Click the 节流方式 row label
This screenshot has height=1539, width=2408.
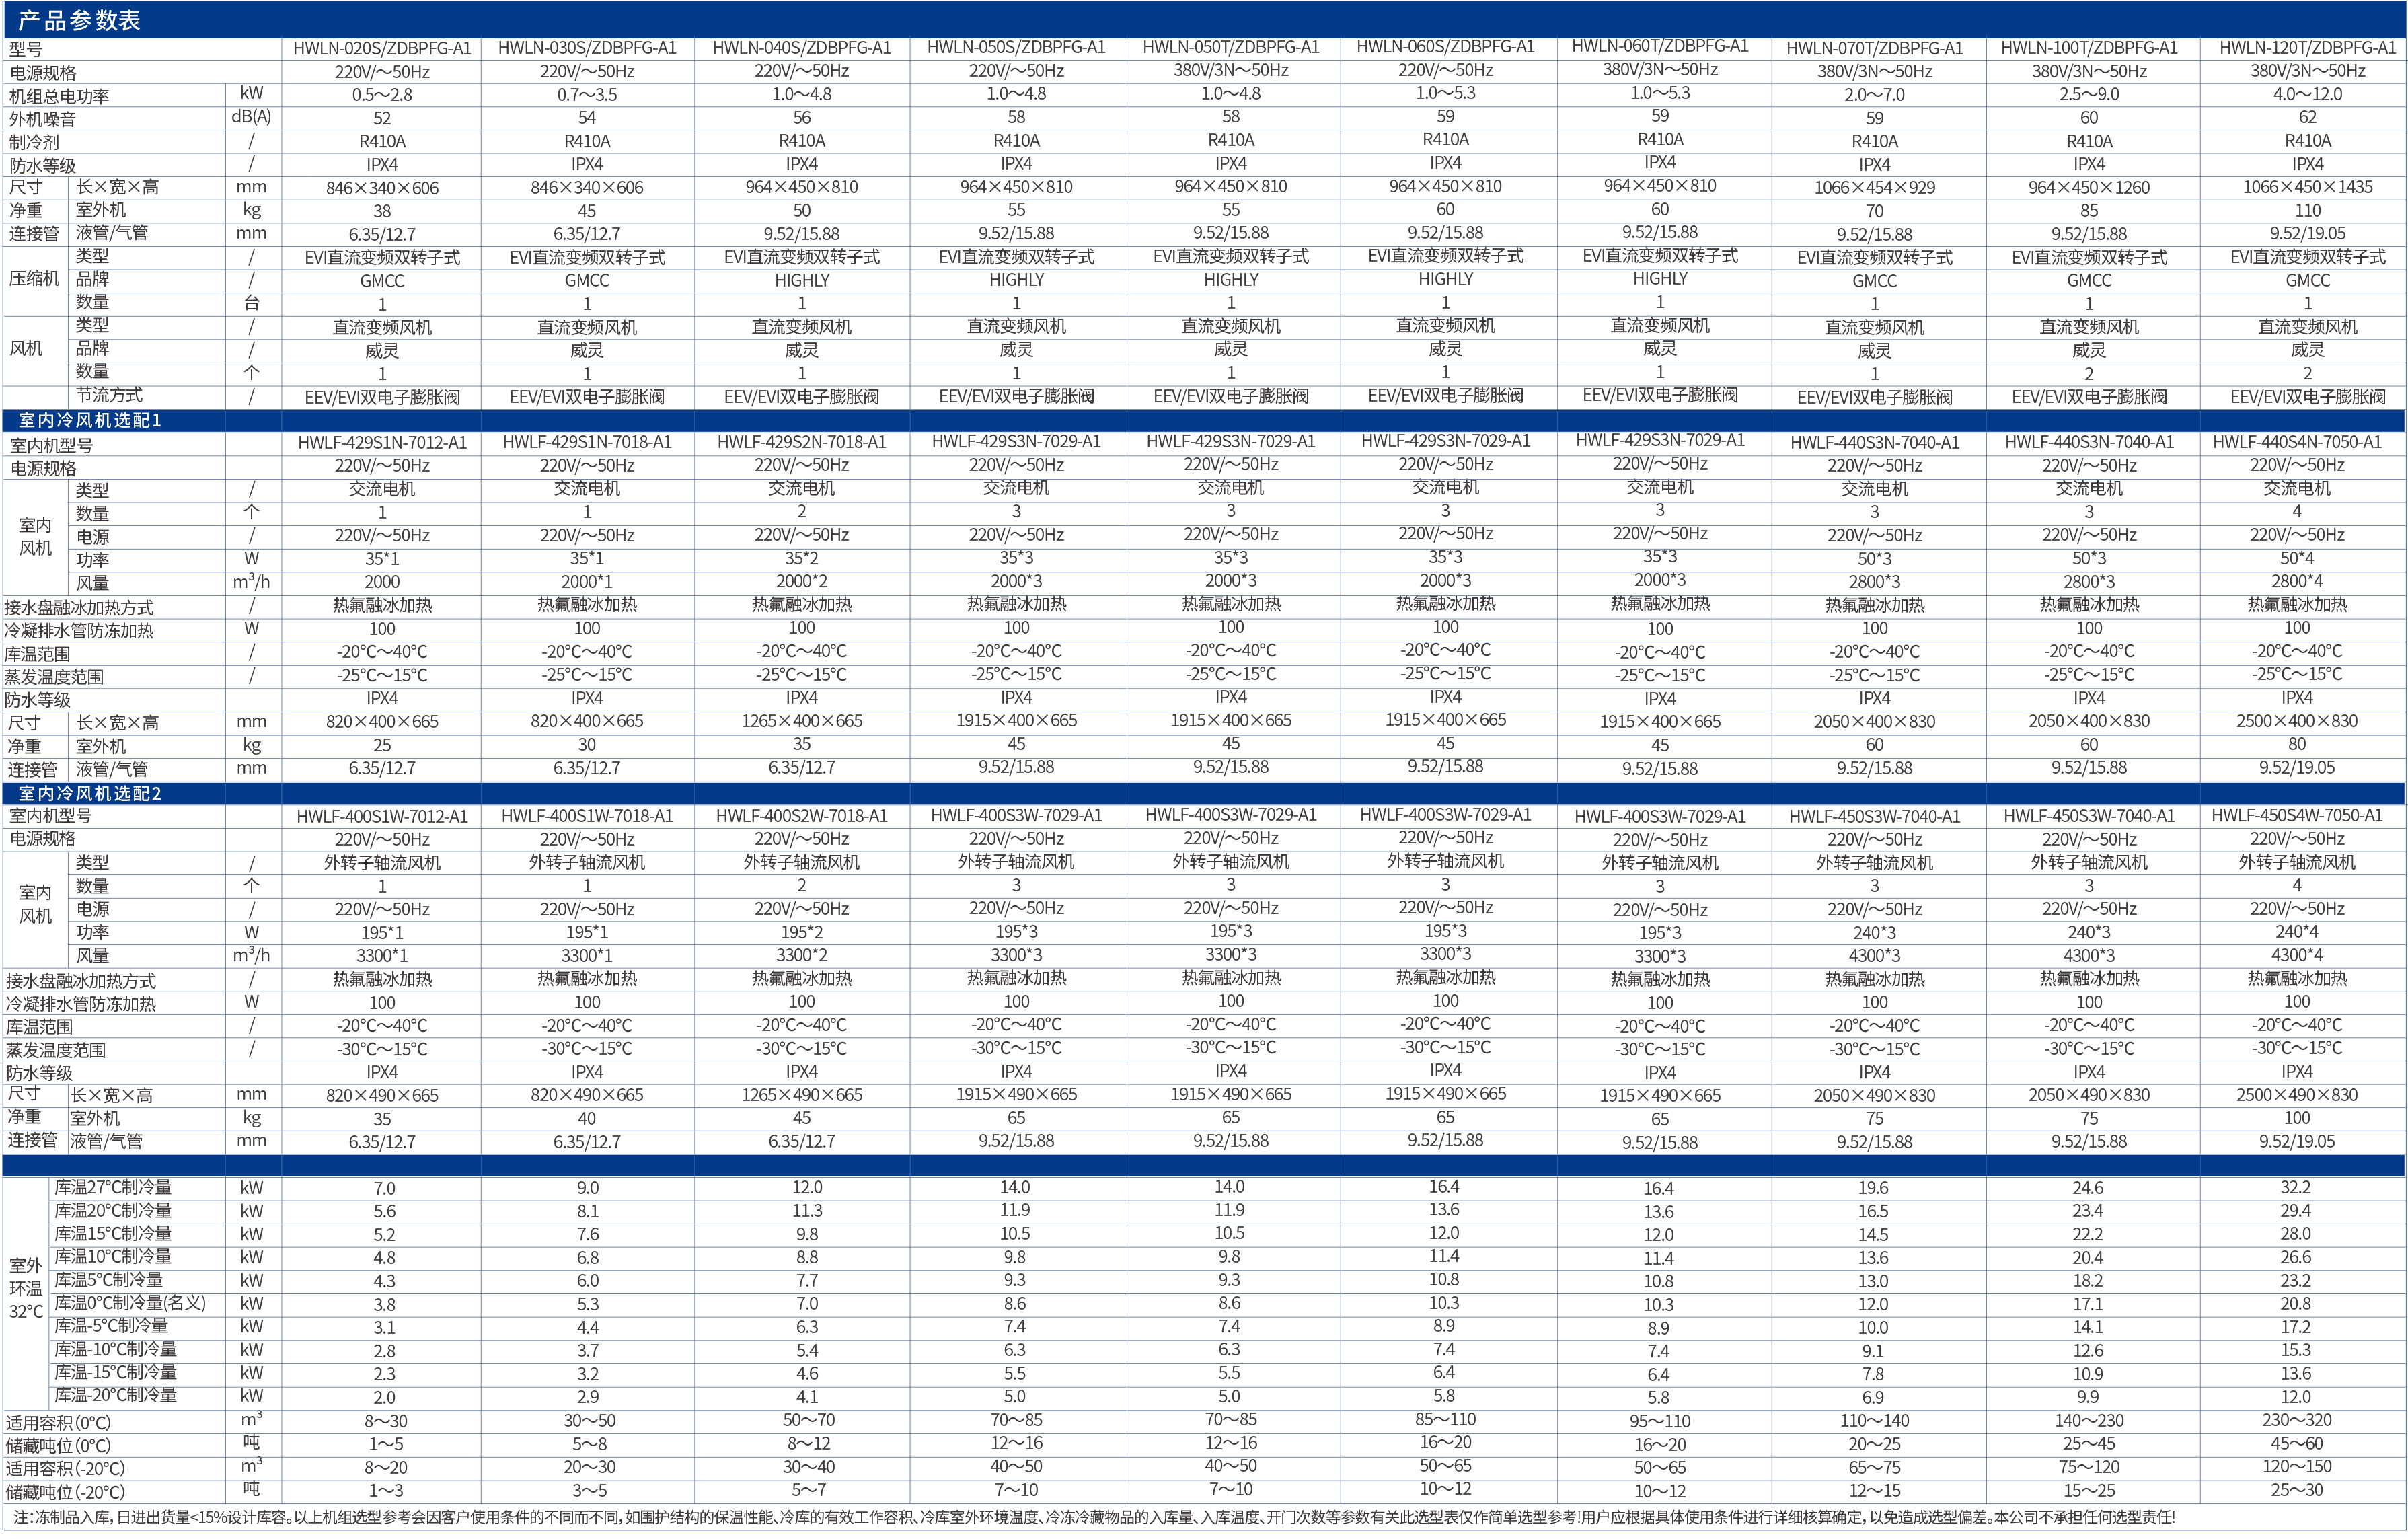pos(109,395)
